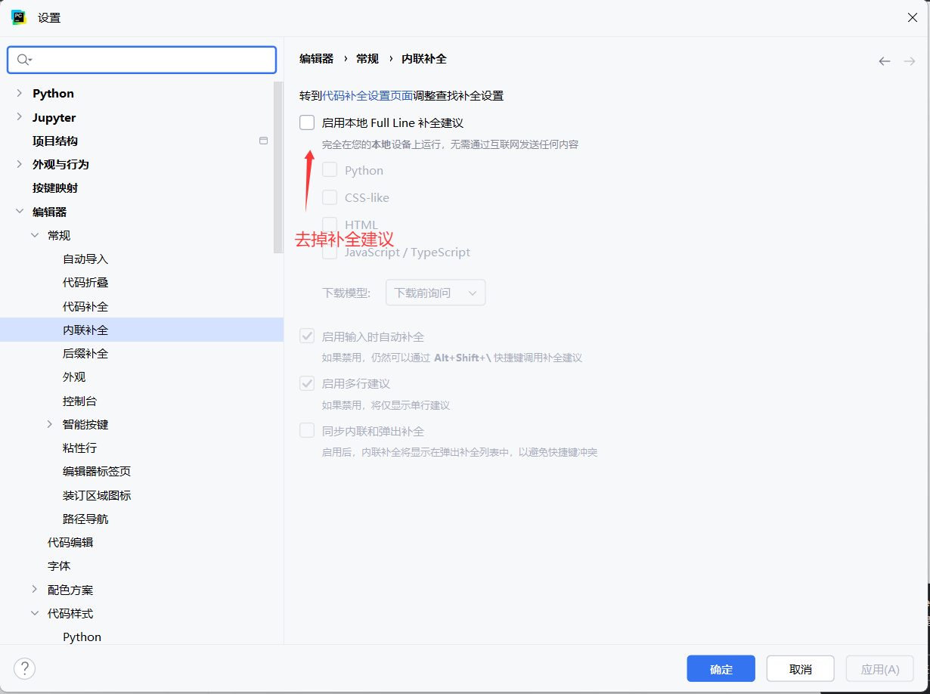Open the 后缀补全 settings page
The width and height of the screenshot is (930, 694).
click(85, 354)
